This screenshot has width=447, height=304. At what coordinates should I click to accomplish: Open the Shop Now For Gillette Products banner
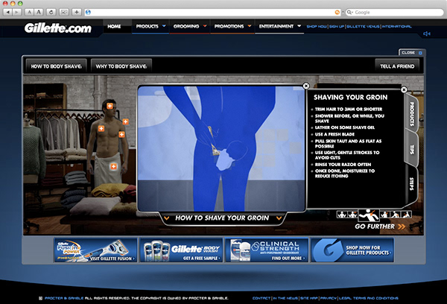pyautogui.click(x=352, y=250)
